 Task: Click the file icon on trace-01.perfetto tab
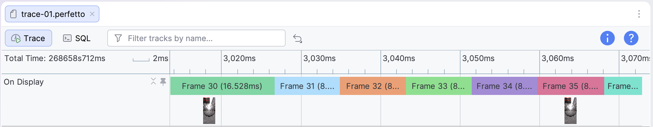13,14
